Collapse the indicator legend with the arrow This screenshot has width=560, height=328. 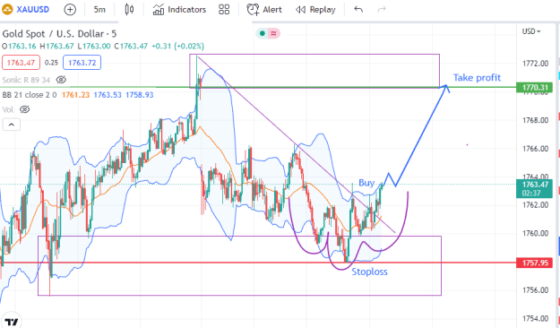coord(12,125)
